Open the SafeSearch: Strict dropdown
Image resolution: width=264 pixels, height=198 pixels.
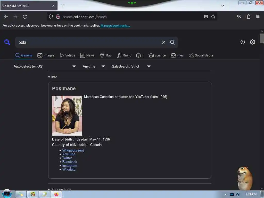[x=131, y=66]
